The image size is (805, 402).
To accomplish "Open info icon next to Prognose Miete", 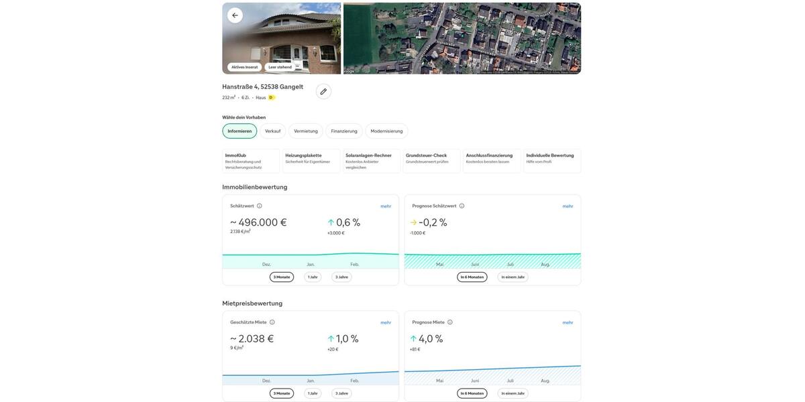I will [x=450, y=322].
